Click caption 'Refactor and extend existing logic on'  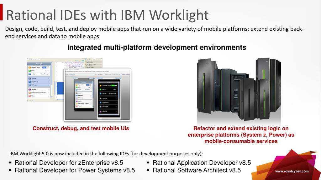pyautogui.click(x=241, y=128)
